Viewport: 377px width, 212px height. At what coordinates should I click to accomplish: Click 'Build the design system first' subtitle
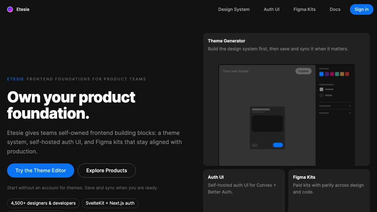[278, 49]
